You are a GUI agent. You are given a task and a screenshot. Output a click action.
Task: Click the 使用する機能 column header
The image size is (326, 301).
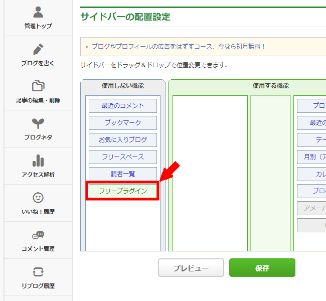point(271,86)
